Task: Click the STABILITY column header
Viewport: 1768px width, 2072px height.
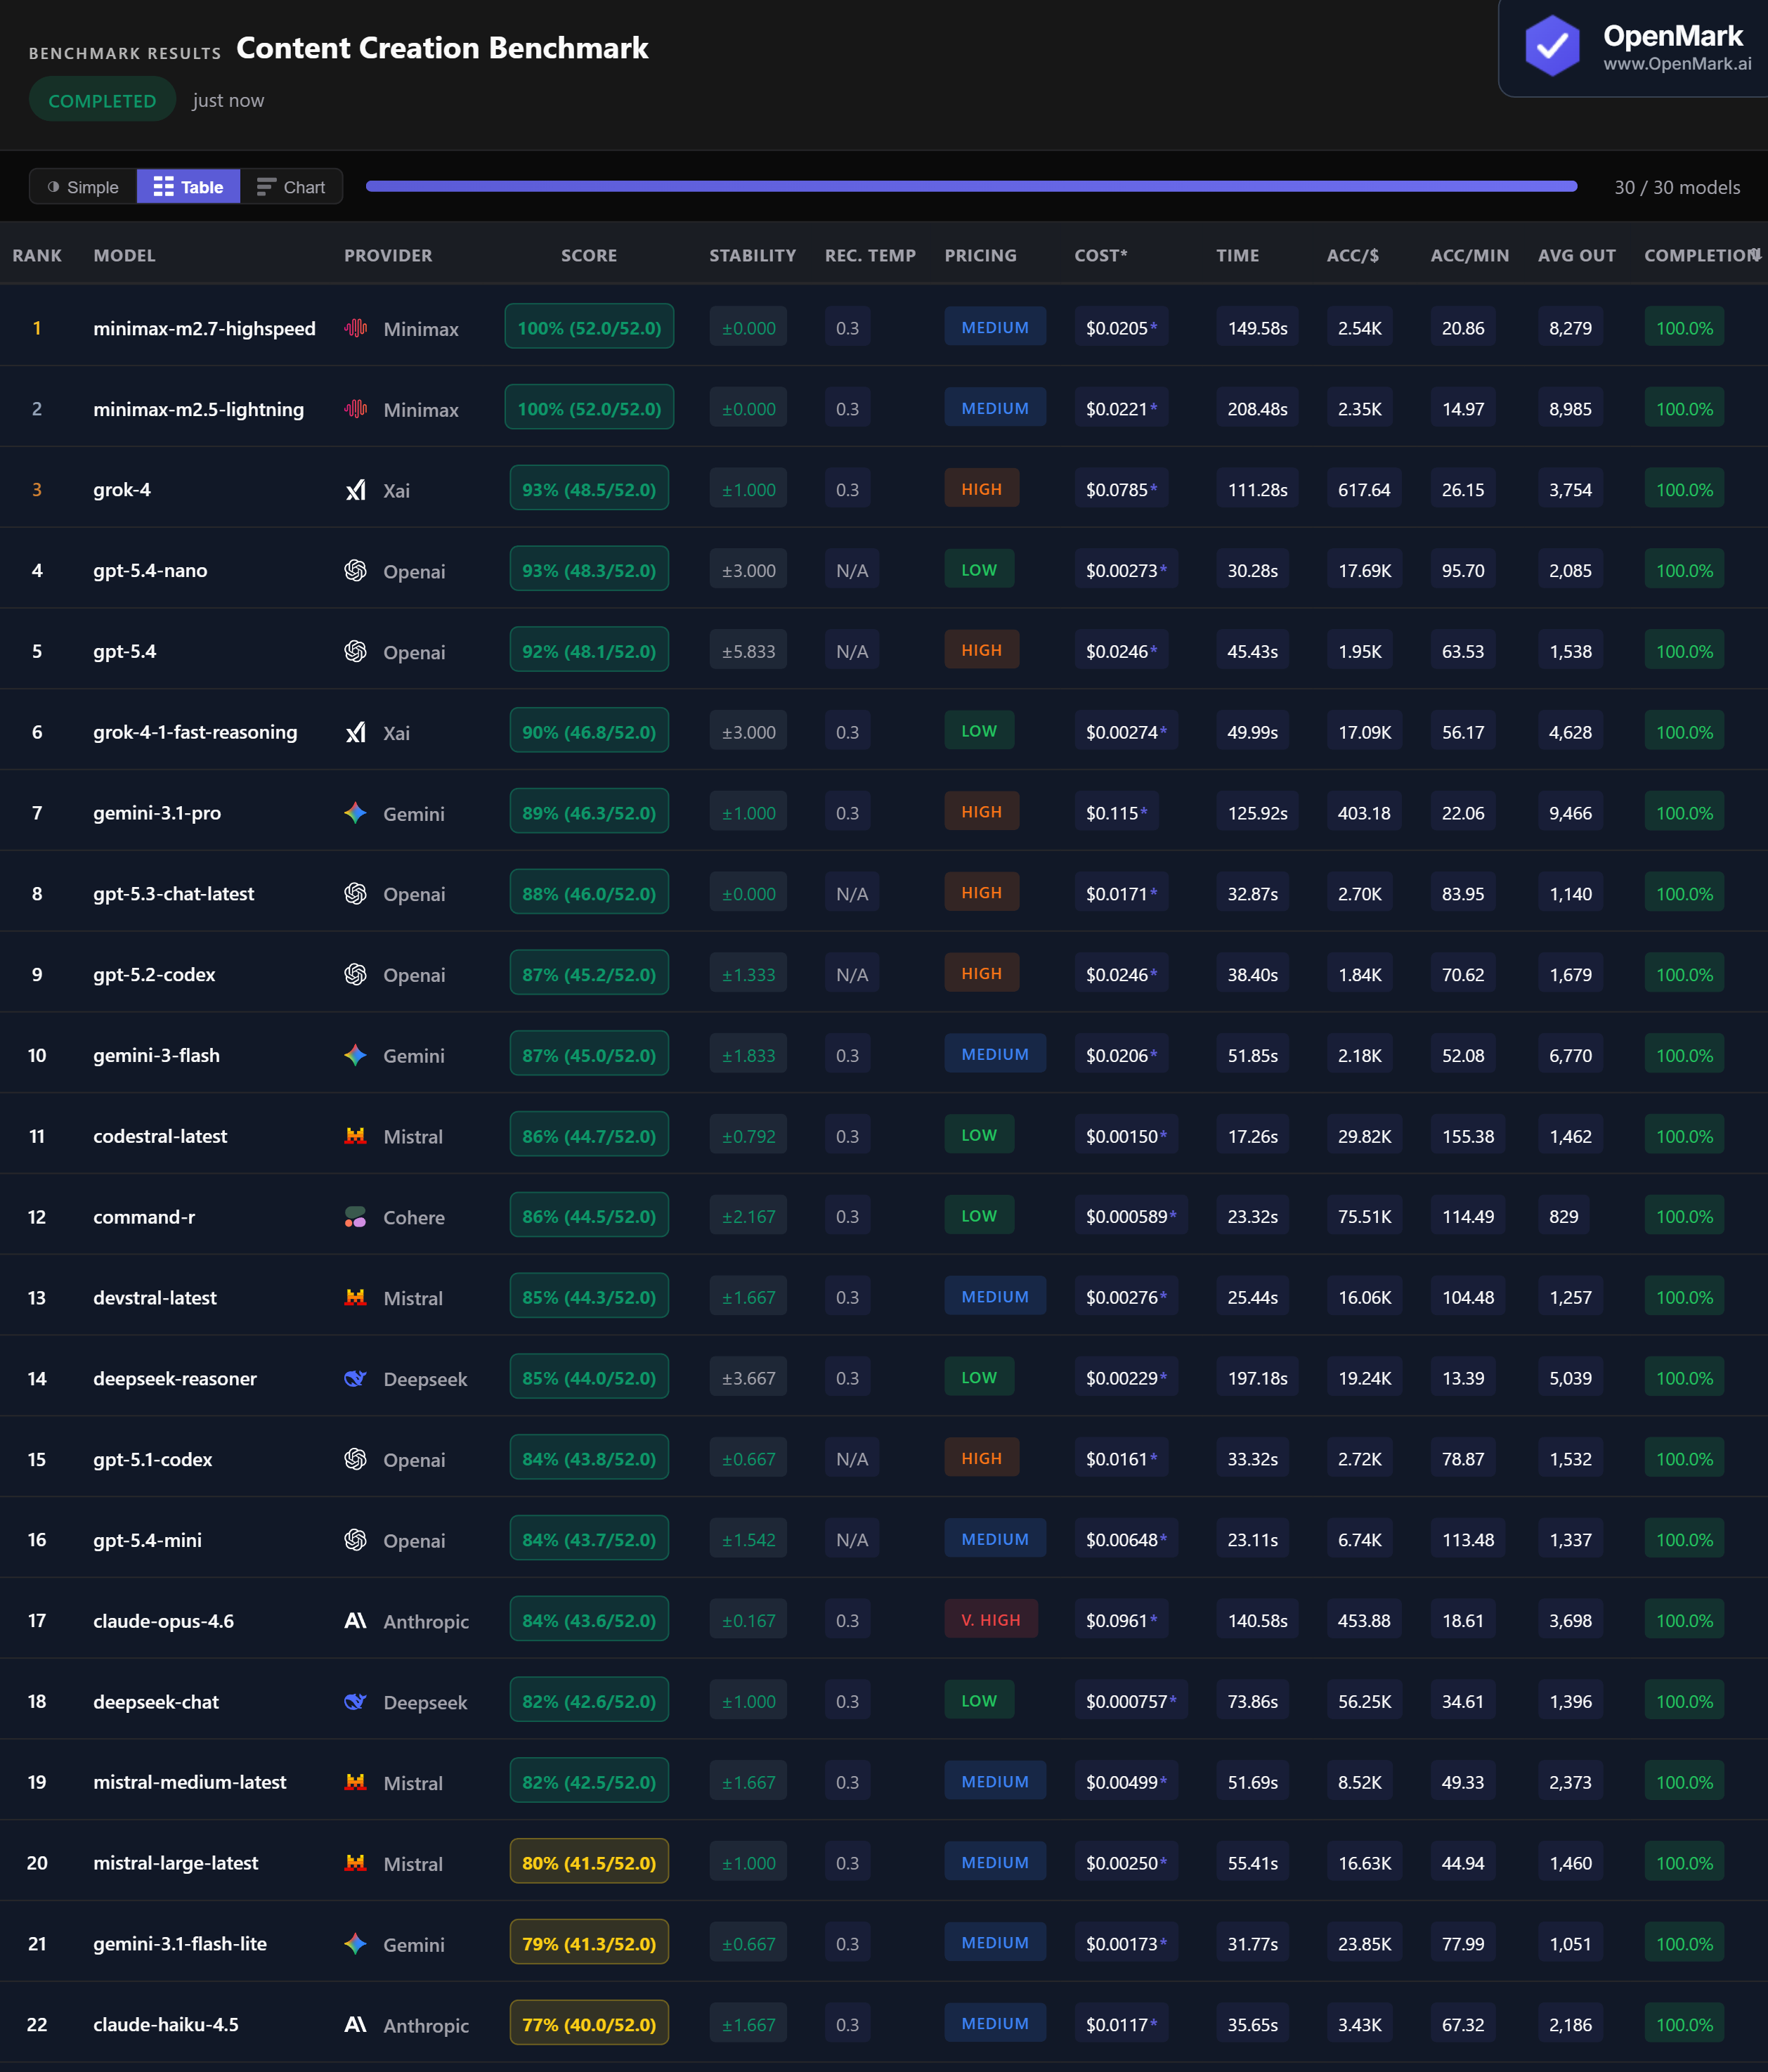Action: [752, 255]
